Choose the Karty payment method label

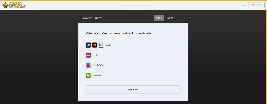pos(108,45)
